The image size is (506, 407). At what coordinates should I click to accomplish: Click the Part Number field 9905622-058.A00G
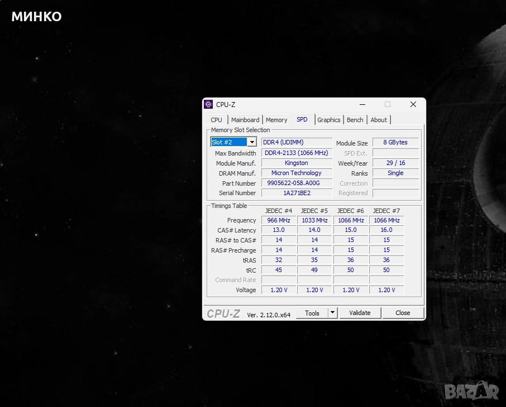(297, 183)
